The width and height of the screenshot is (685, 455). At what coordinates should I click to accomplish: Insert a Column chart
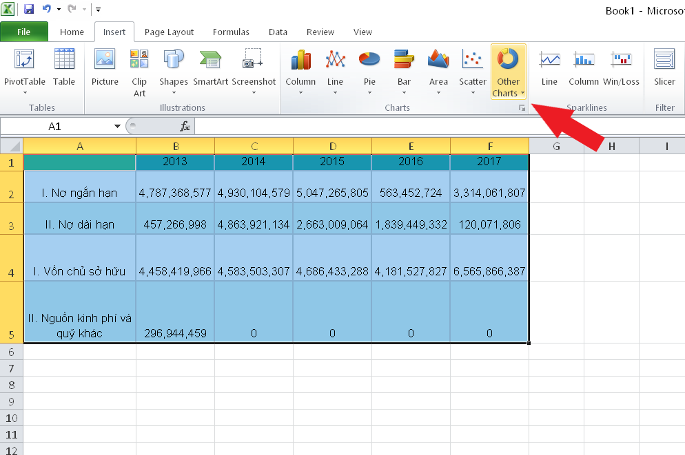[300, 72]
